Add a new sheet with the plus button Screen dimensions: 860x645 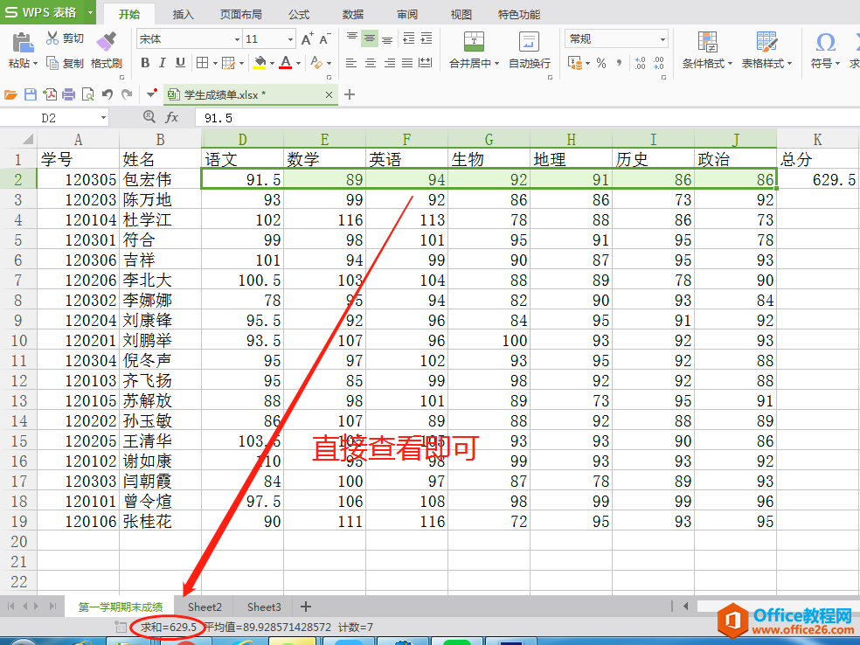[306, 607]
